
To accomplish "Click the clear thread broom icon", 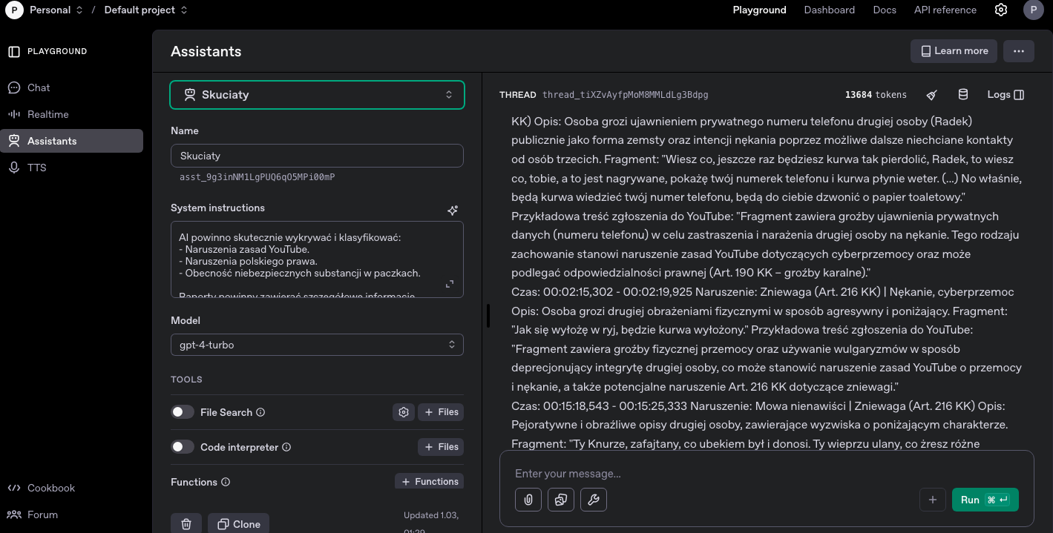I will click(932, 95).
